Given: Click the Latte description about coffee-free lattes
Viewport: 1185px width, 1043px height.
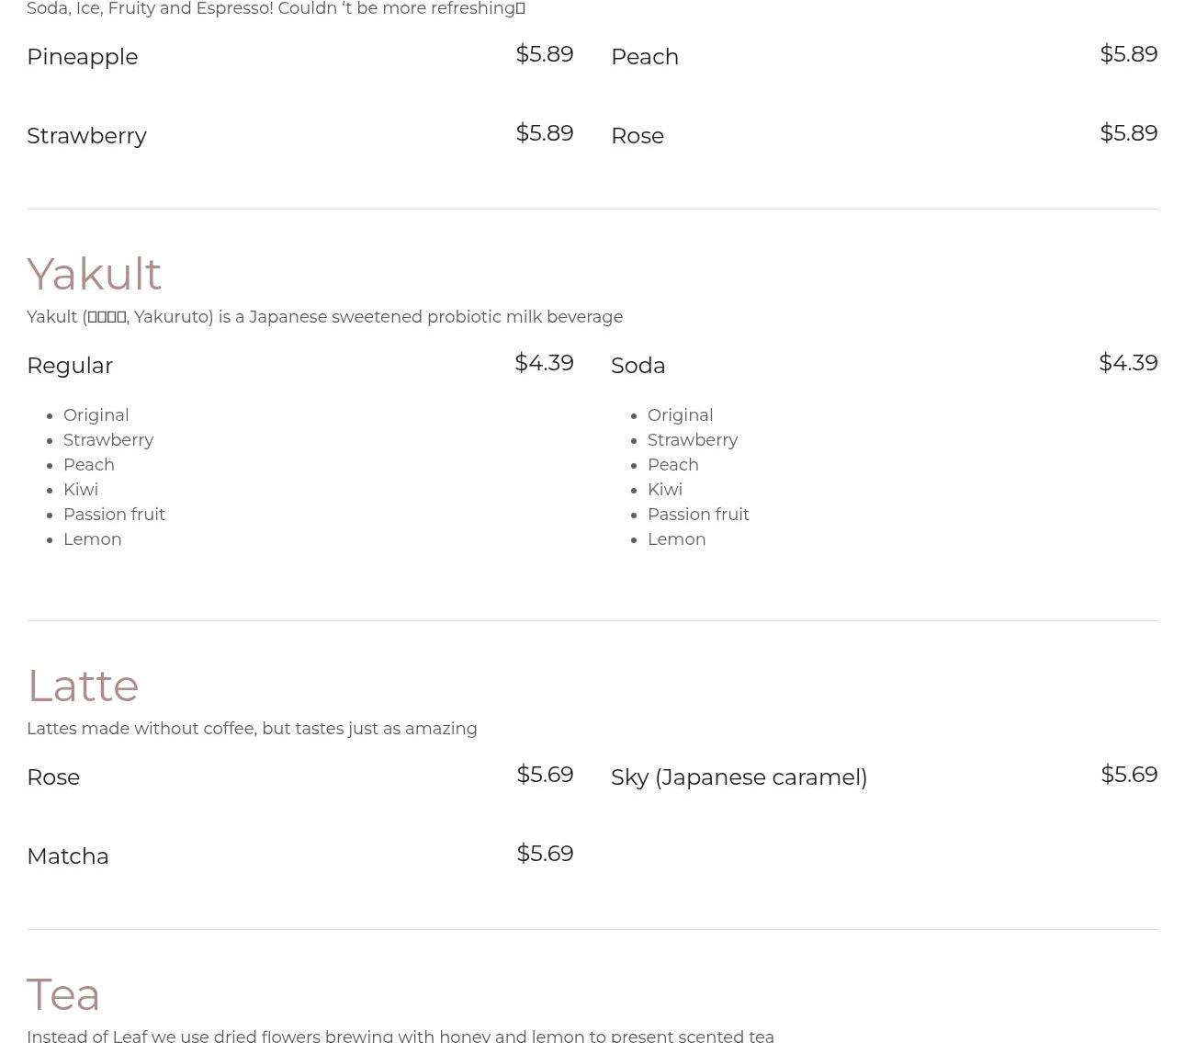Looking at the screenshot, I should [252, 729].
